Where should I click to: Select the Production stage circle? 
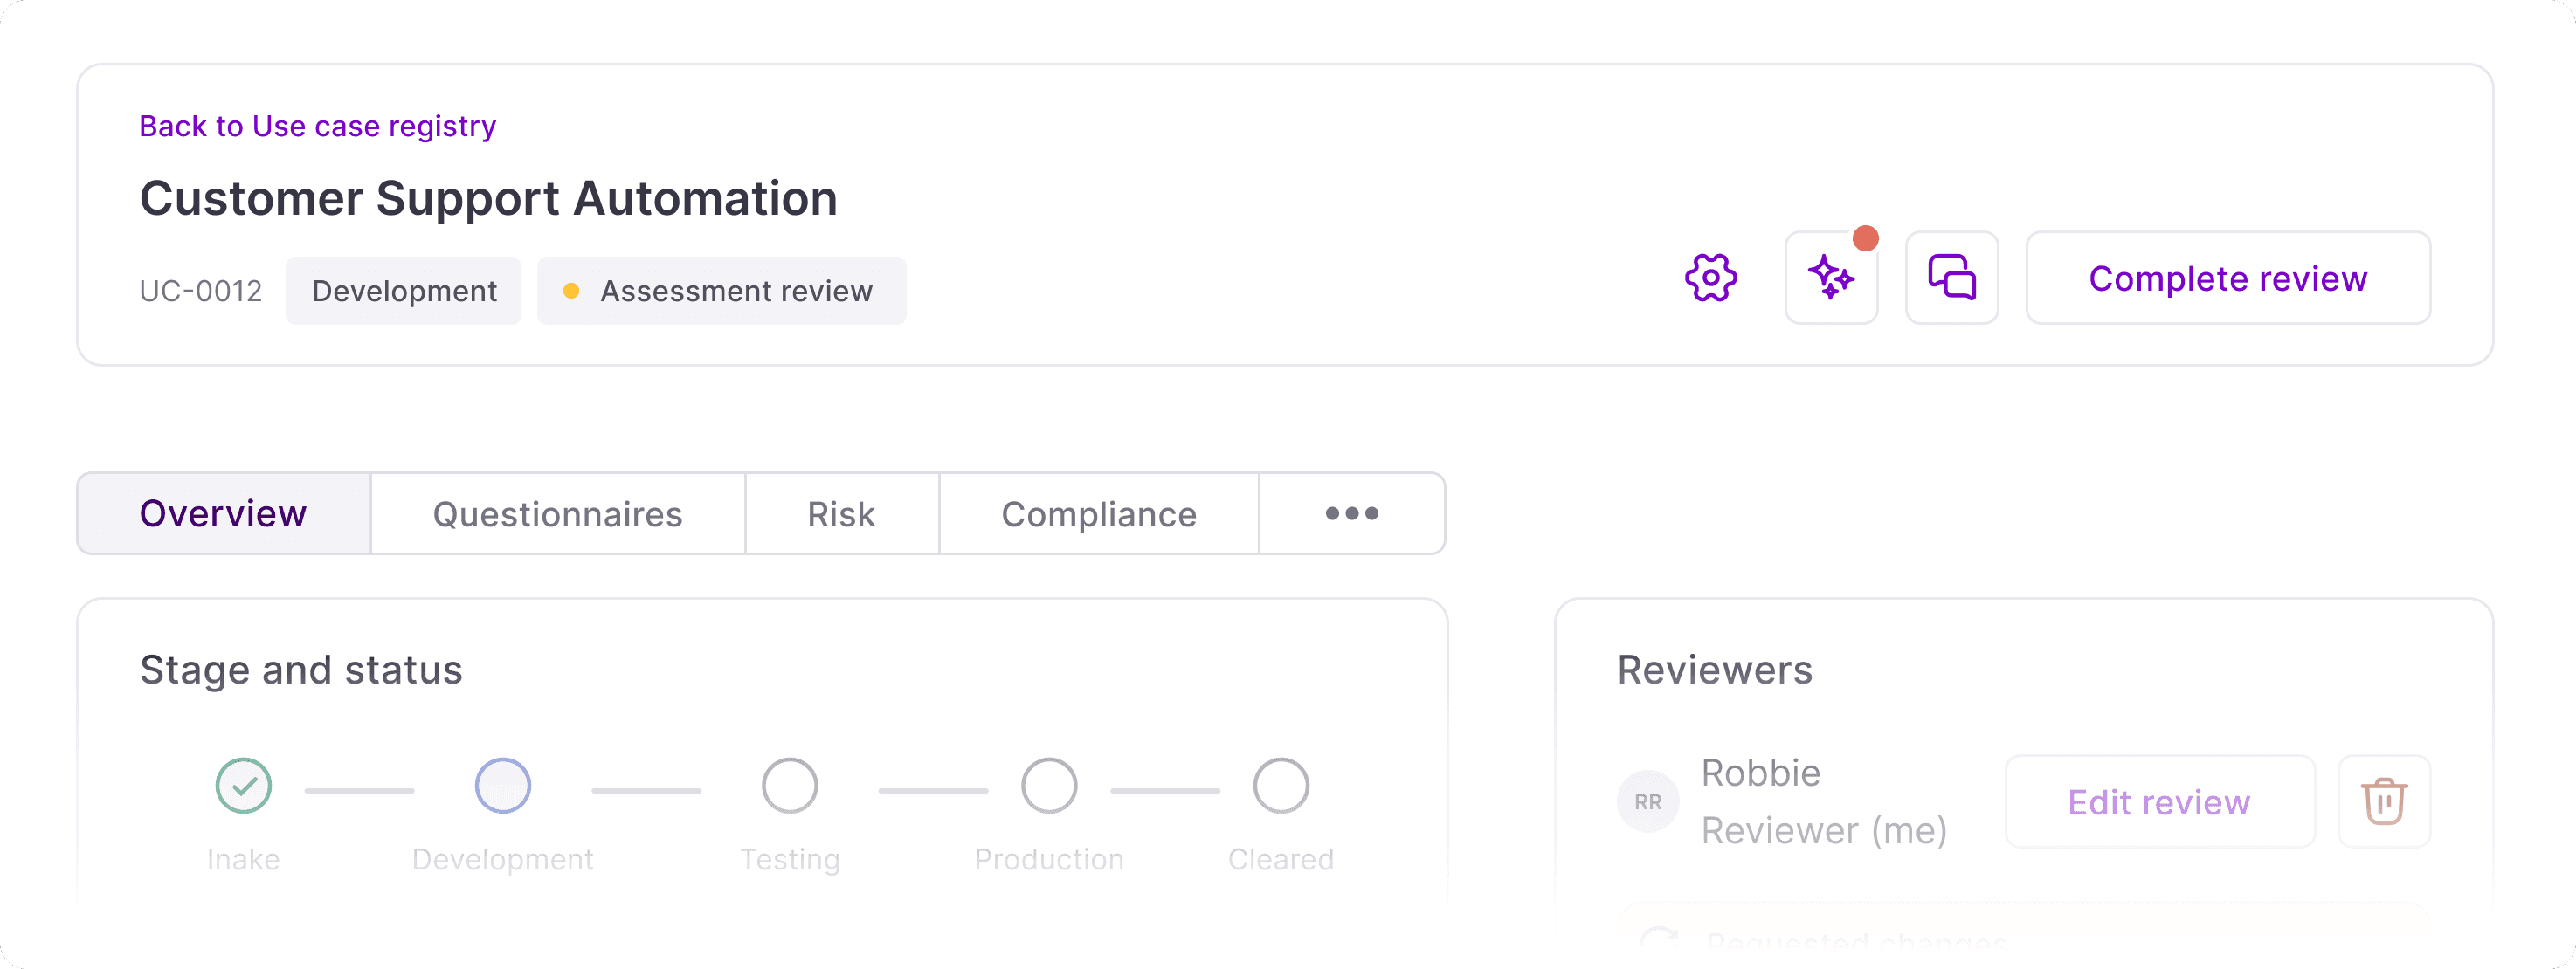click(1048, 787)
